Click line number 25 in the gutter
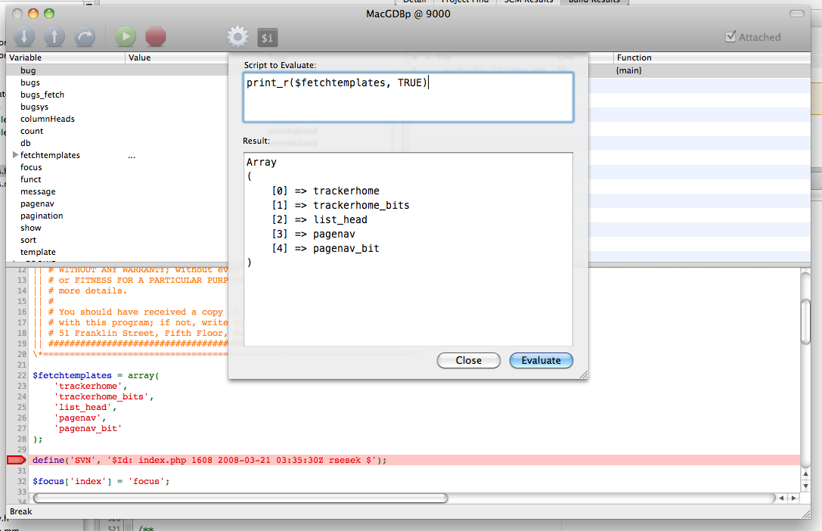822x531 pixels. click(x=21, y=407)
